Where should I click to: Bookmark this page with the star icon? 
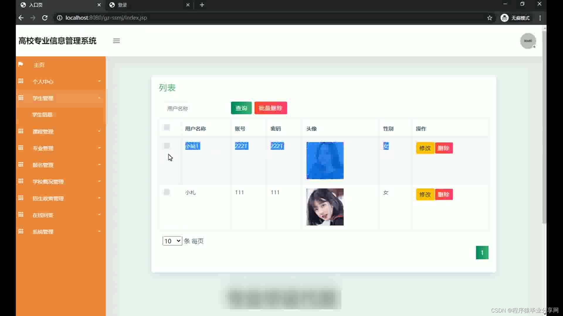tap(490, 18)
